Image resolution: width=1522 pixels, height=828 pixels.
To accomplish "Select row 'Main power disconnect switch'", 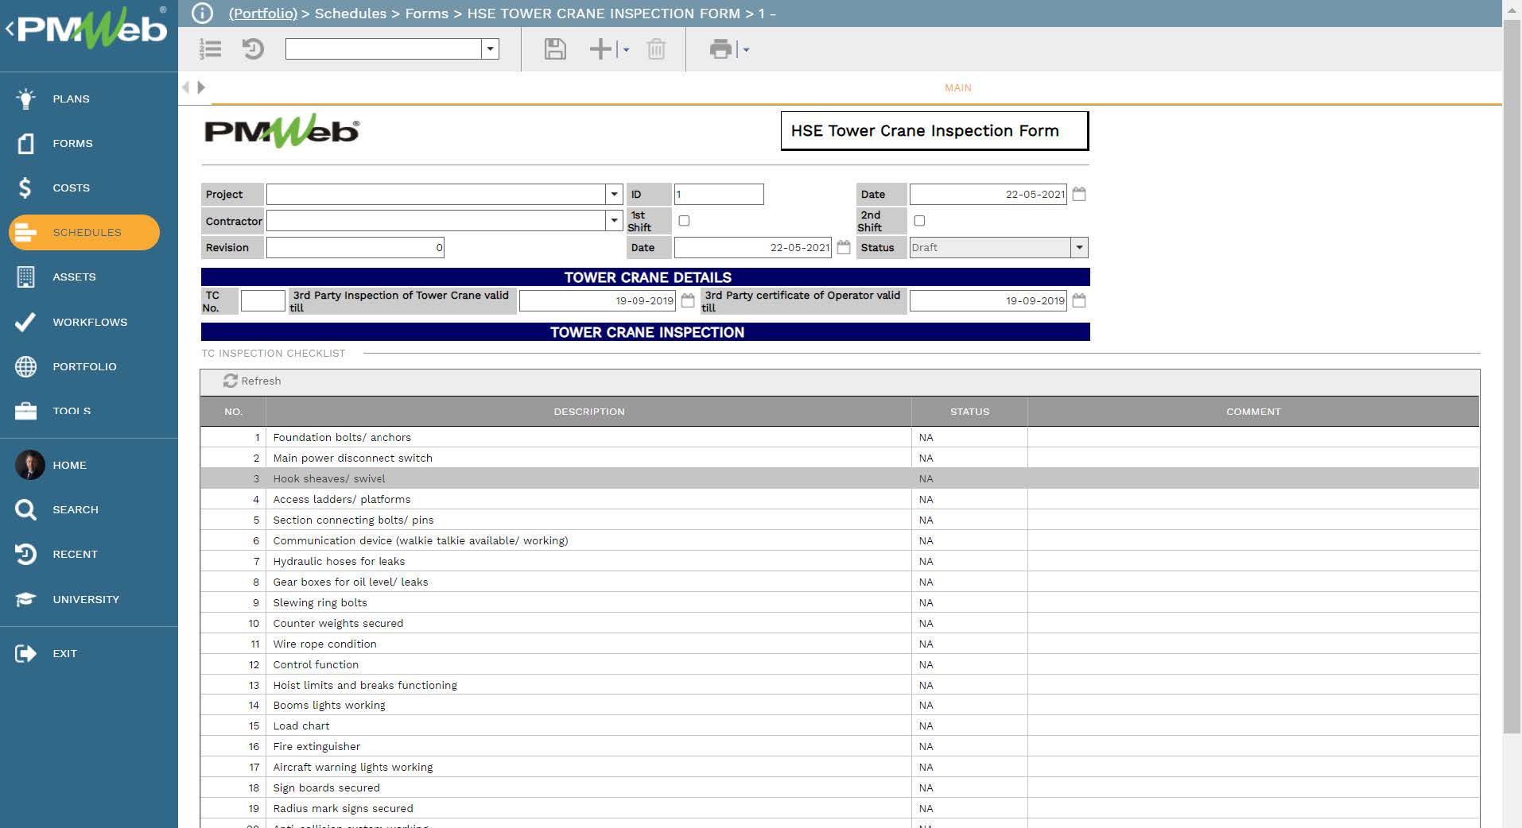I will pos(840,458).
